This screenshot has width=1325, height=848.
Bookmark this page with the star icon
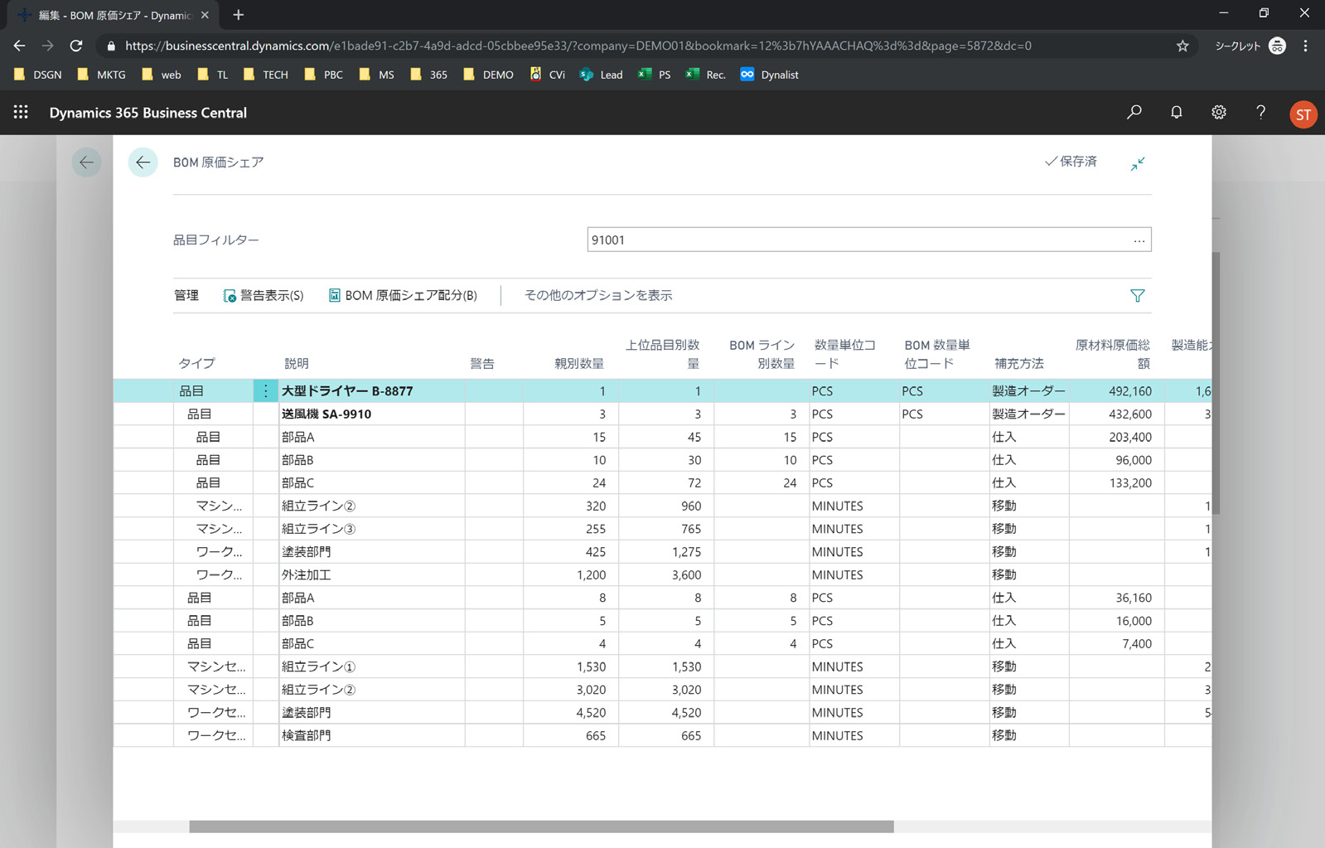[x=1182, y=46]
